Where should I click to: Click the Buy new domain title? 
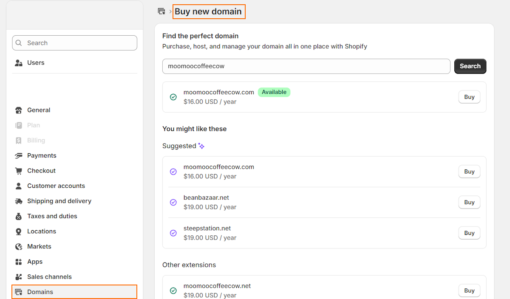pos(208,11)
